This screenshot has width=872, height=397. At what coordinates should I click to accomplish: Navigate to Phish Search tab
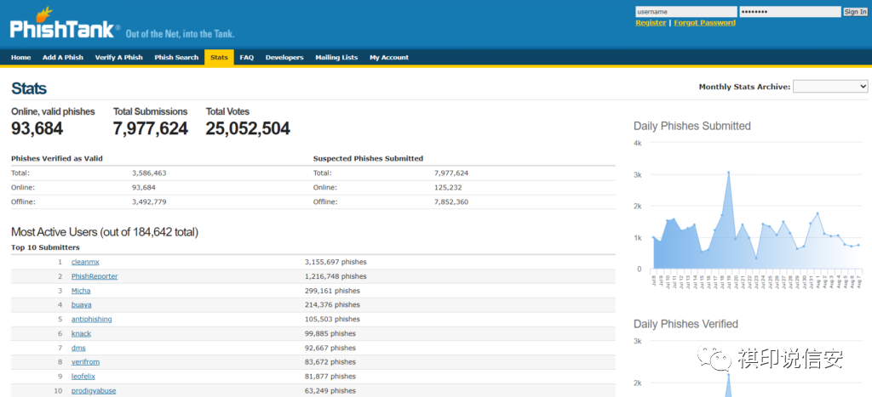point(176,58)
